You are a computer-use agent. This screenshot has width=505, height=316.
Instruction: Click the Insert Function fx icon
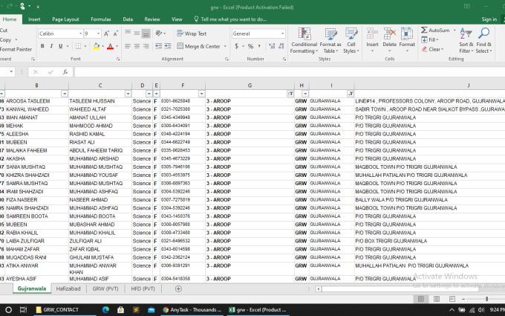(65, 72)
